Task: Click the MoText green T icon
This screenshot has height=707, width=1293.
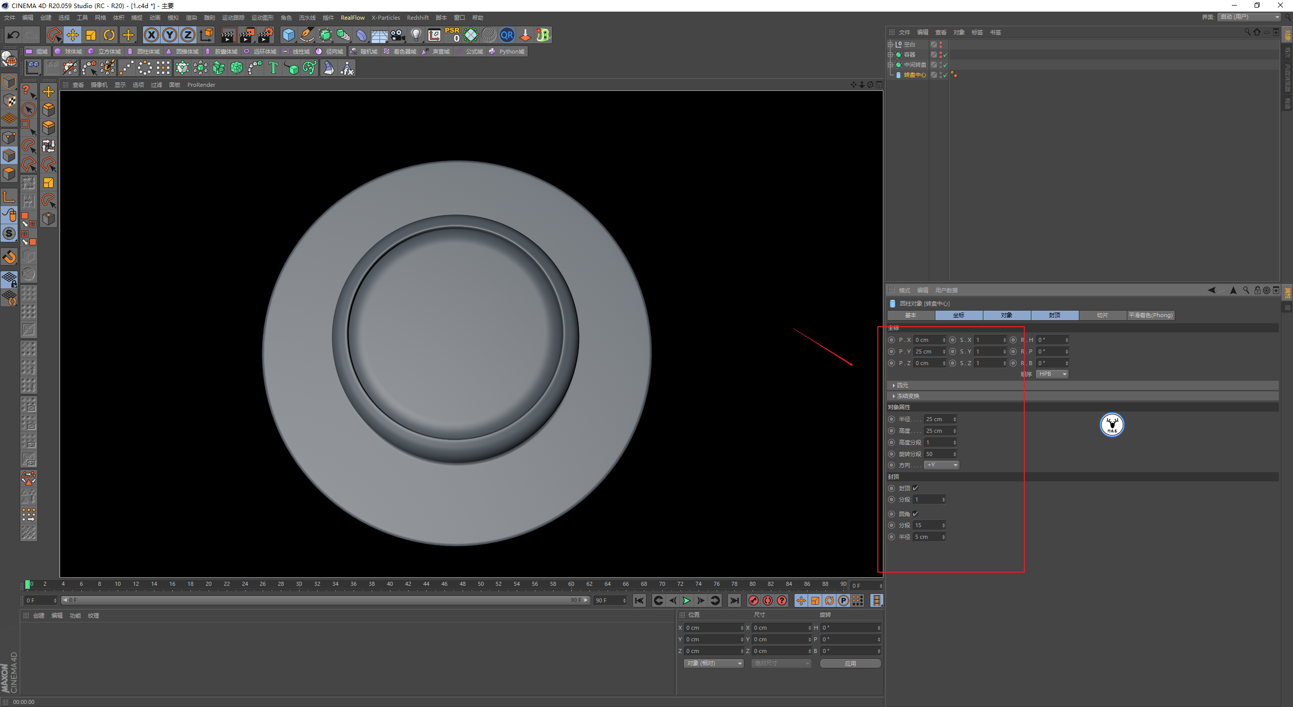Action: 273,68
